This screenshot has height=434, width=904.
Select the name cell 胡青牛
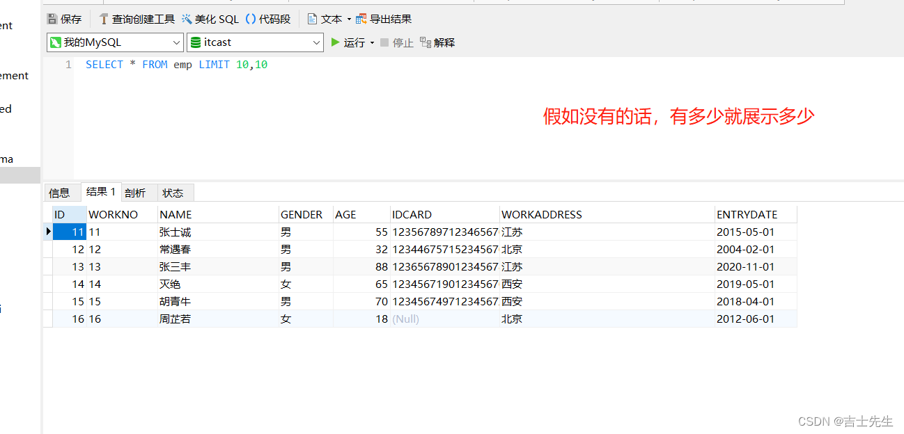(x=218, y=301)
